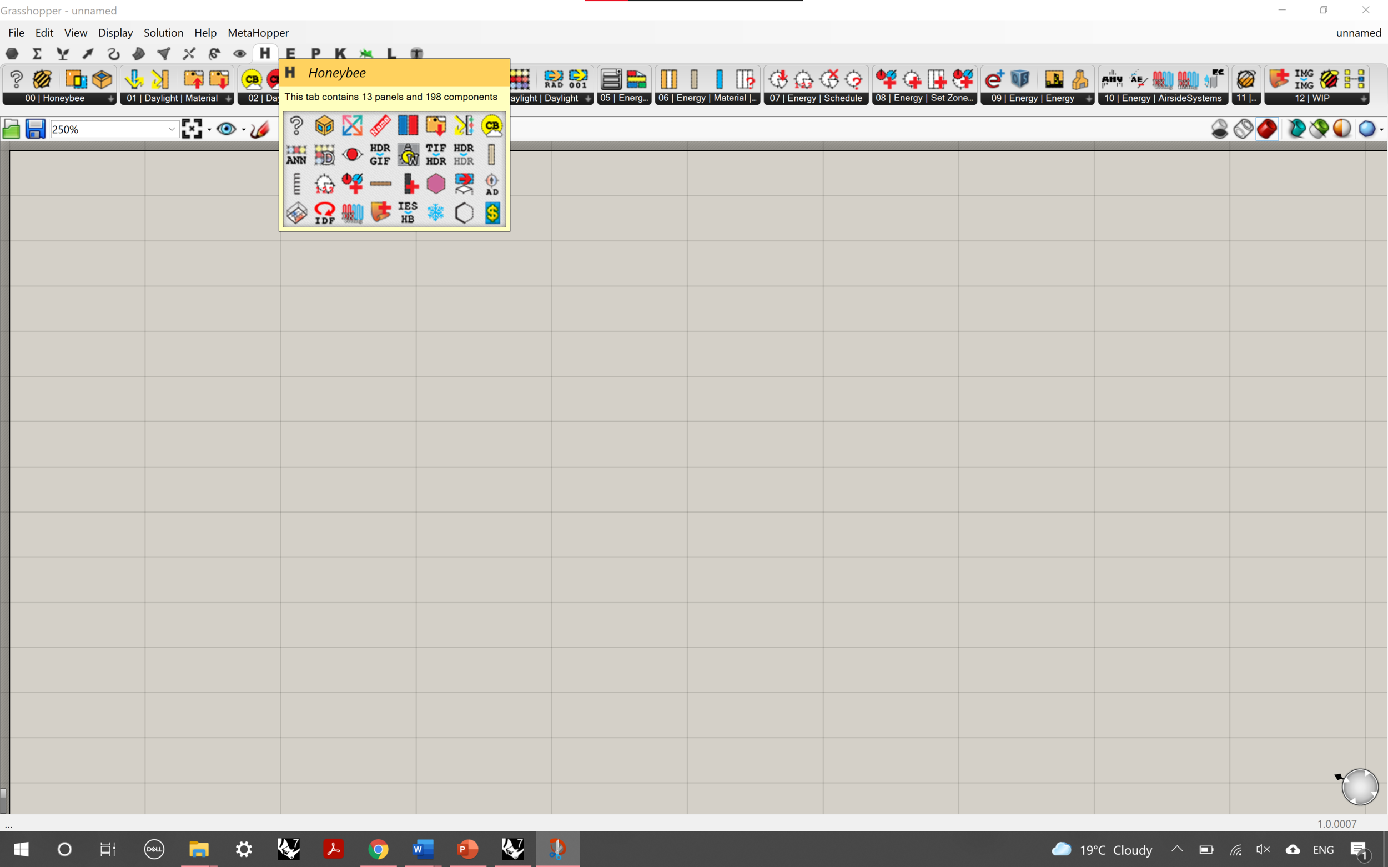The image size is (1388, 867).
Task: Open Microsoft Word from the taskbar
Action: (x=423, y=849)
